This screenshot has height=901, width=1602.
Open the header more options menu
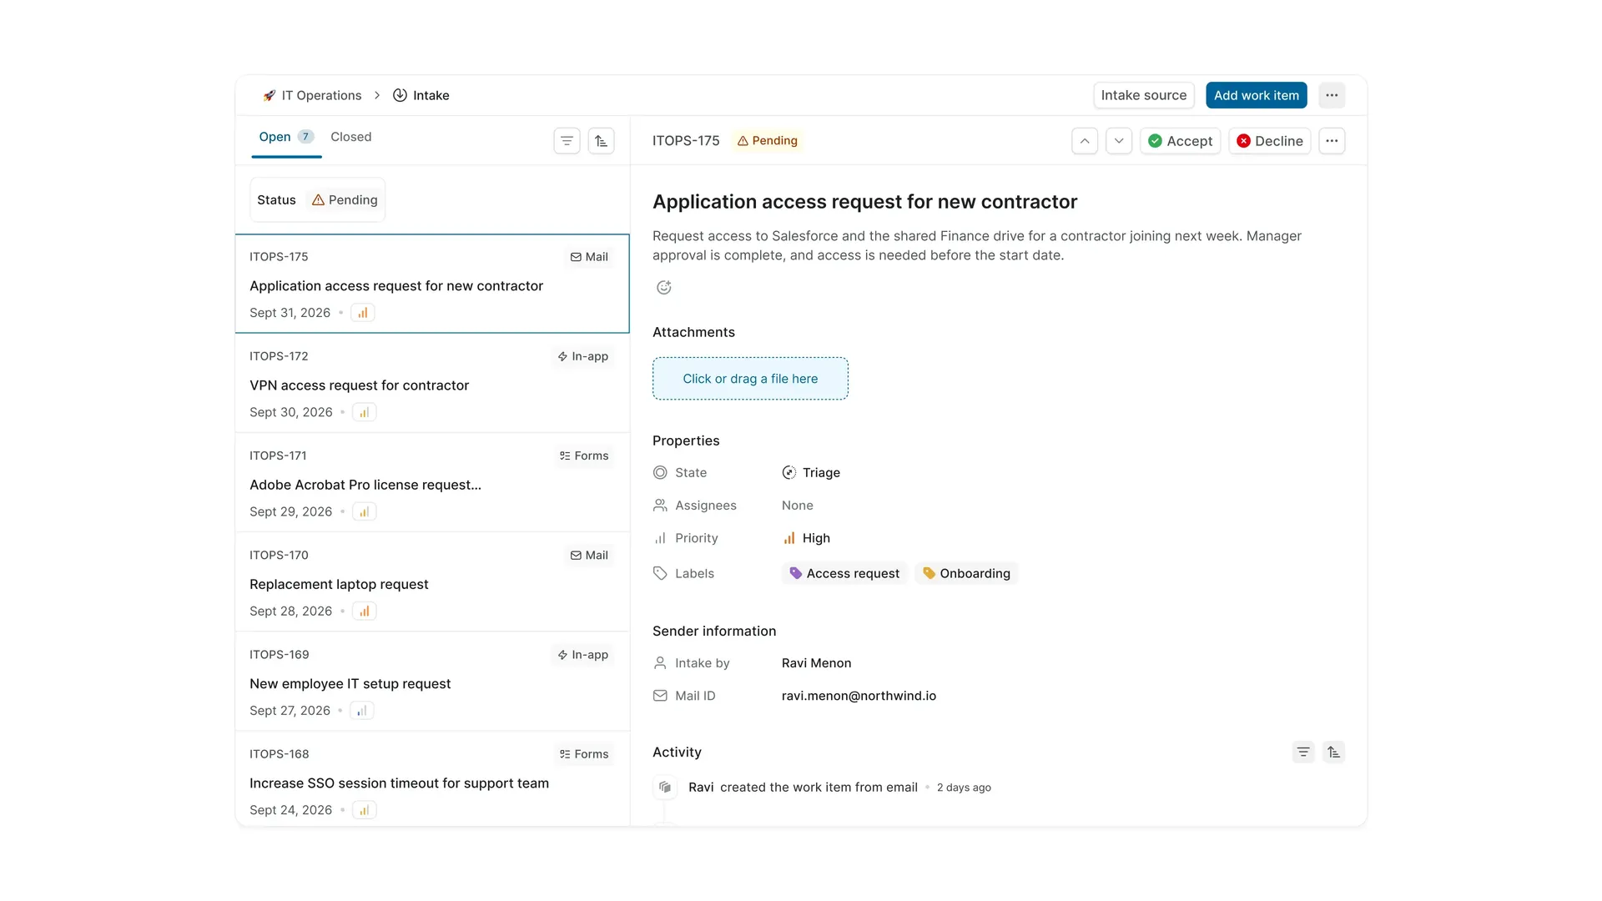(x=1332, y=95)
